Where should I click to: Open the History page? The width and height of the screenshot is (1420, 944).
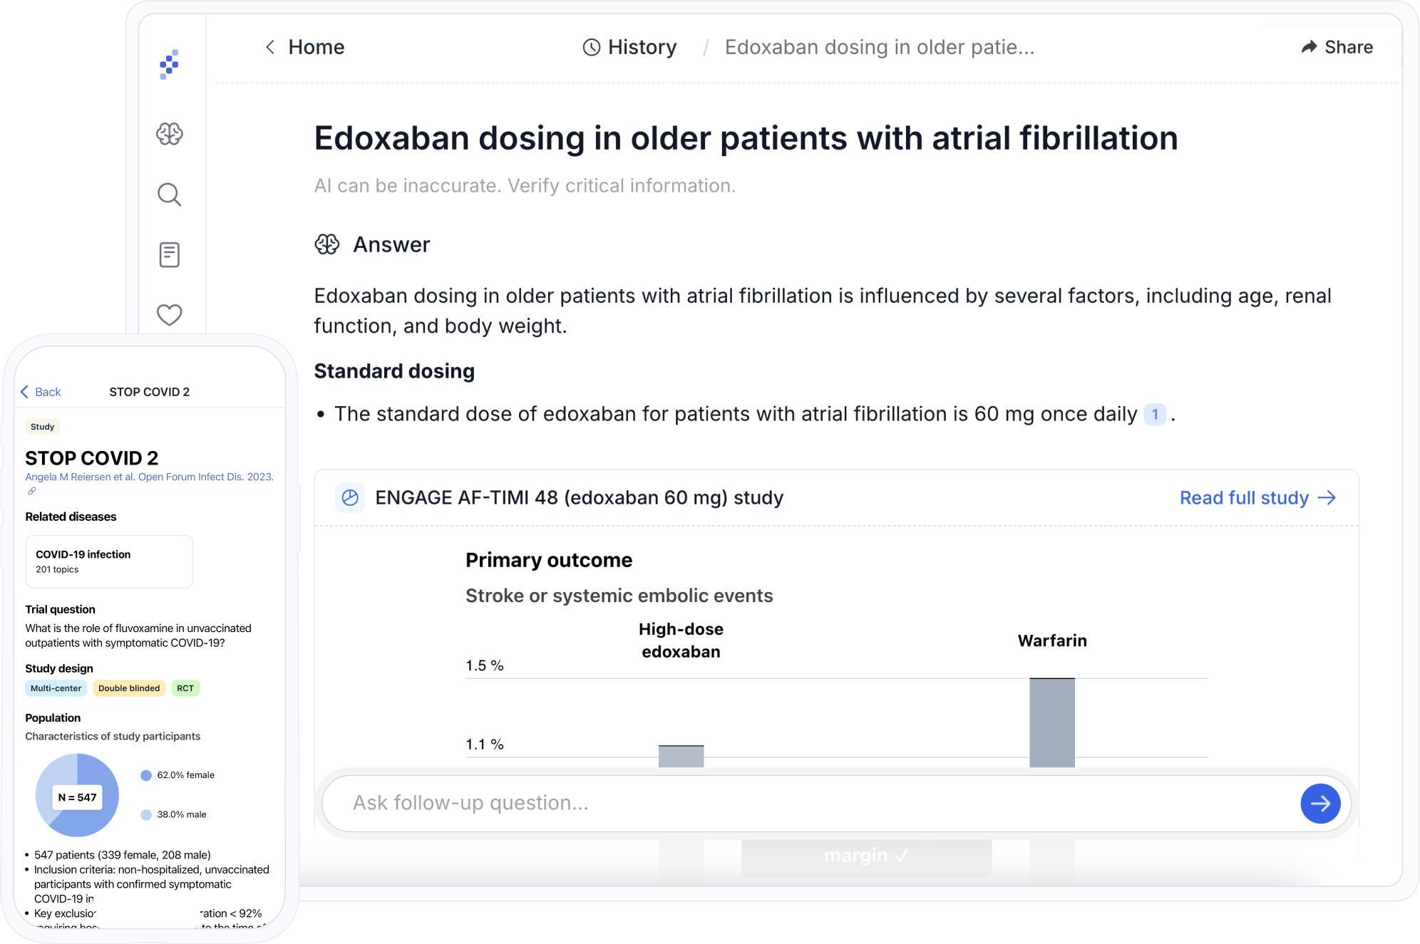coord(630,47)
